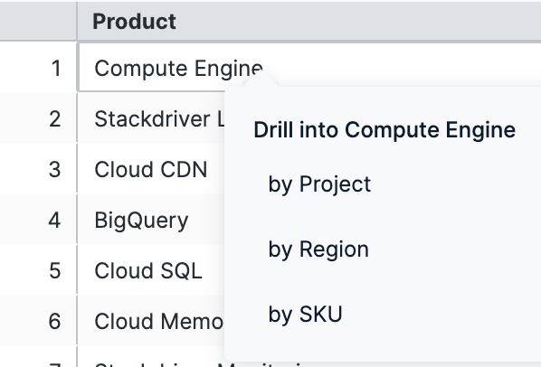
Task: Click row number 2
Action: tap(55, 119)
